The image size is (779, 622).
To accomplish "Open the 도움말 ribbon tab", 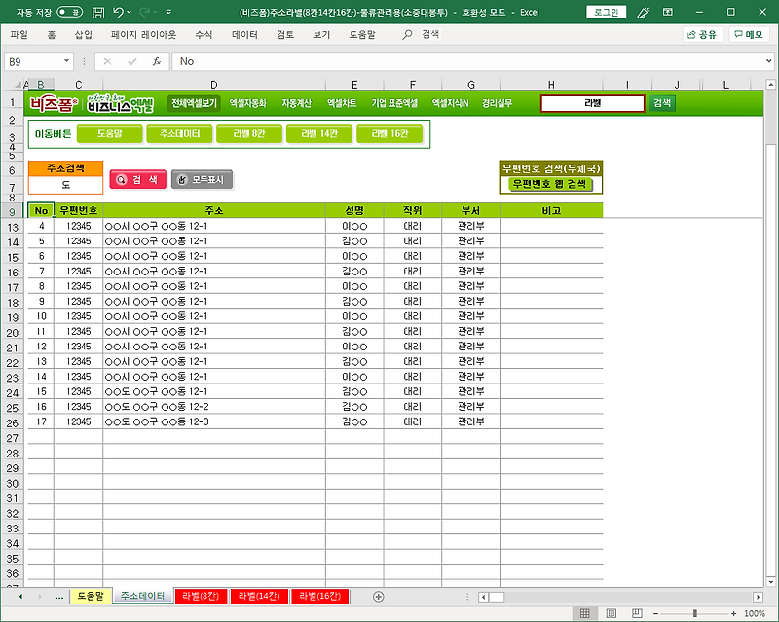I will (x=362, y=34).
